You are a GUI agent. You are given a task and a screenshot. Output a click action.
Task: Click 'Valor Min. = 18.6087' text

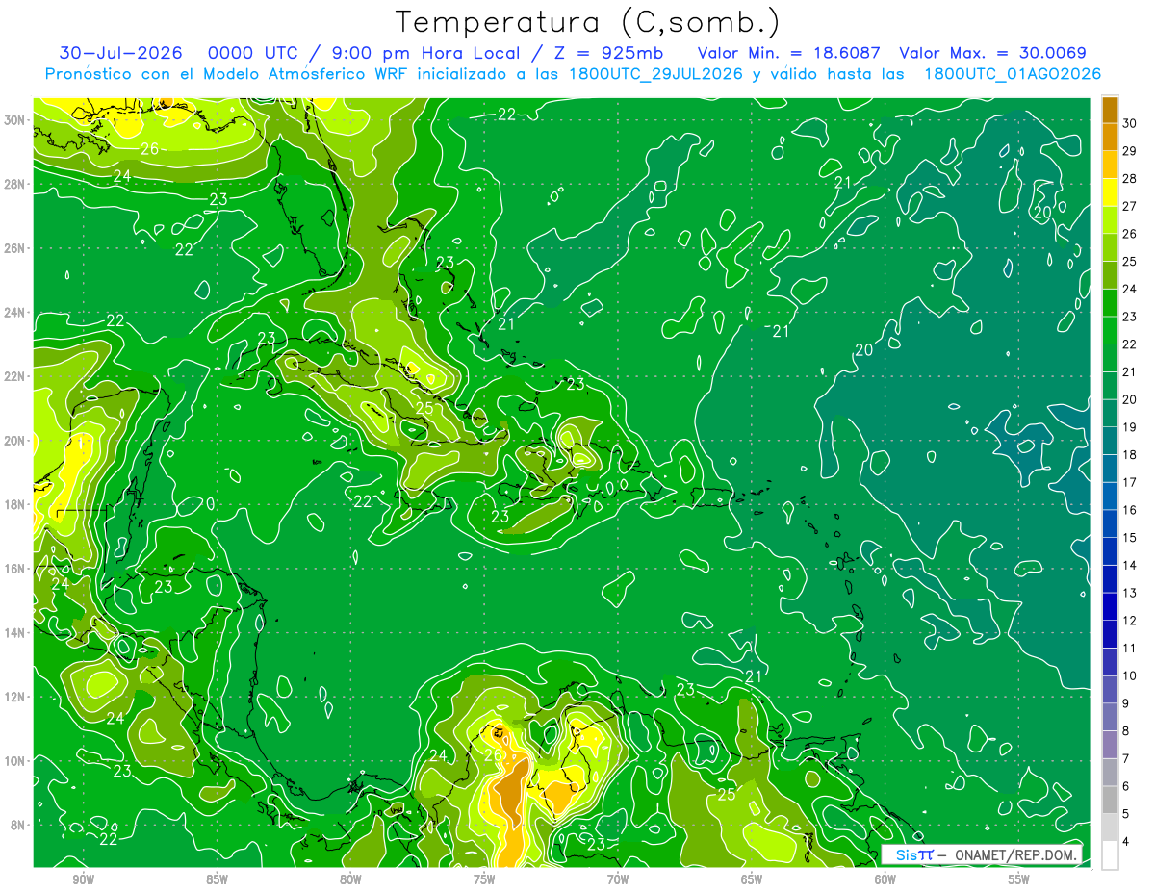(x=788, y=53)
